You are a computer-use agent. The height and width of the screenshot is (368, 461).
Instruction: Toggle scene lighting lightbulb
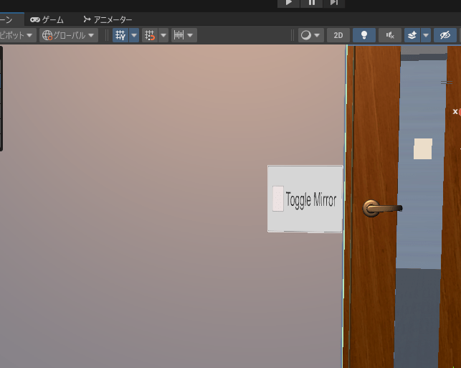click(364, 35)
